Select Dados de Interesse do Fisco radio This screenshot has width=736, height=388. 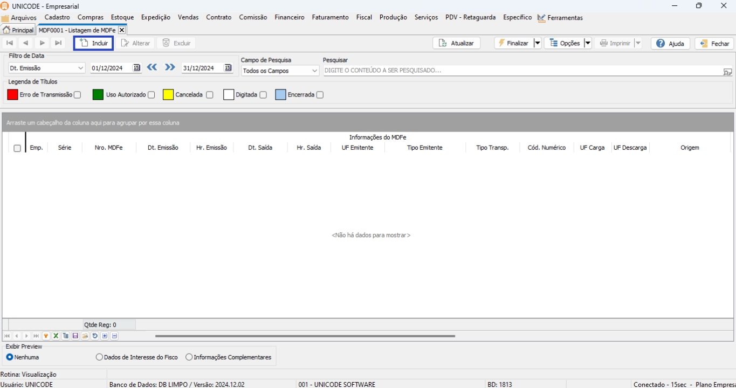point(99,357)
